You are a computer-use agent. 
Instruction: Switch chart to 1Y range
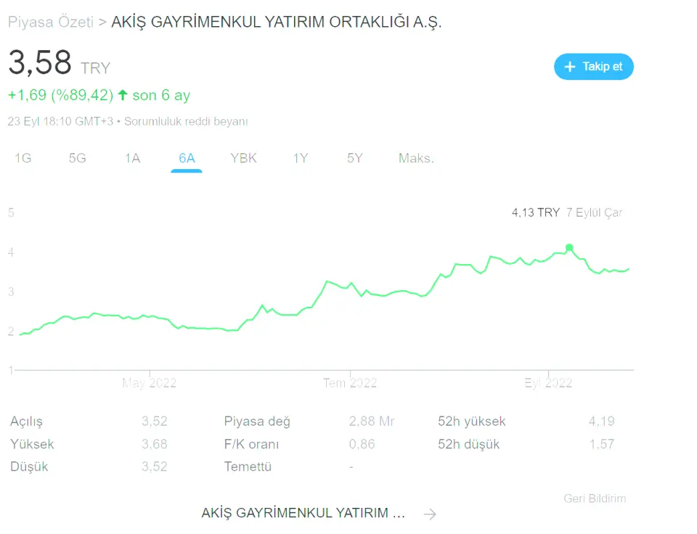point(301,158)
